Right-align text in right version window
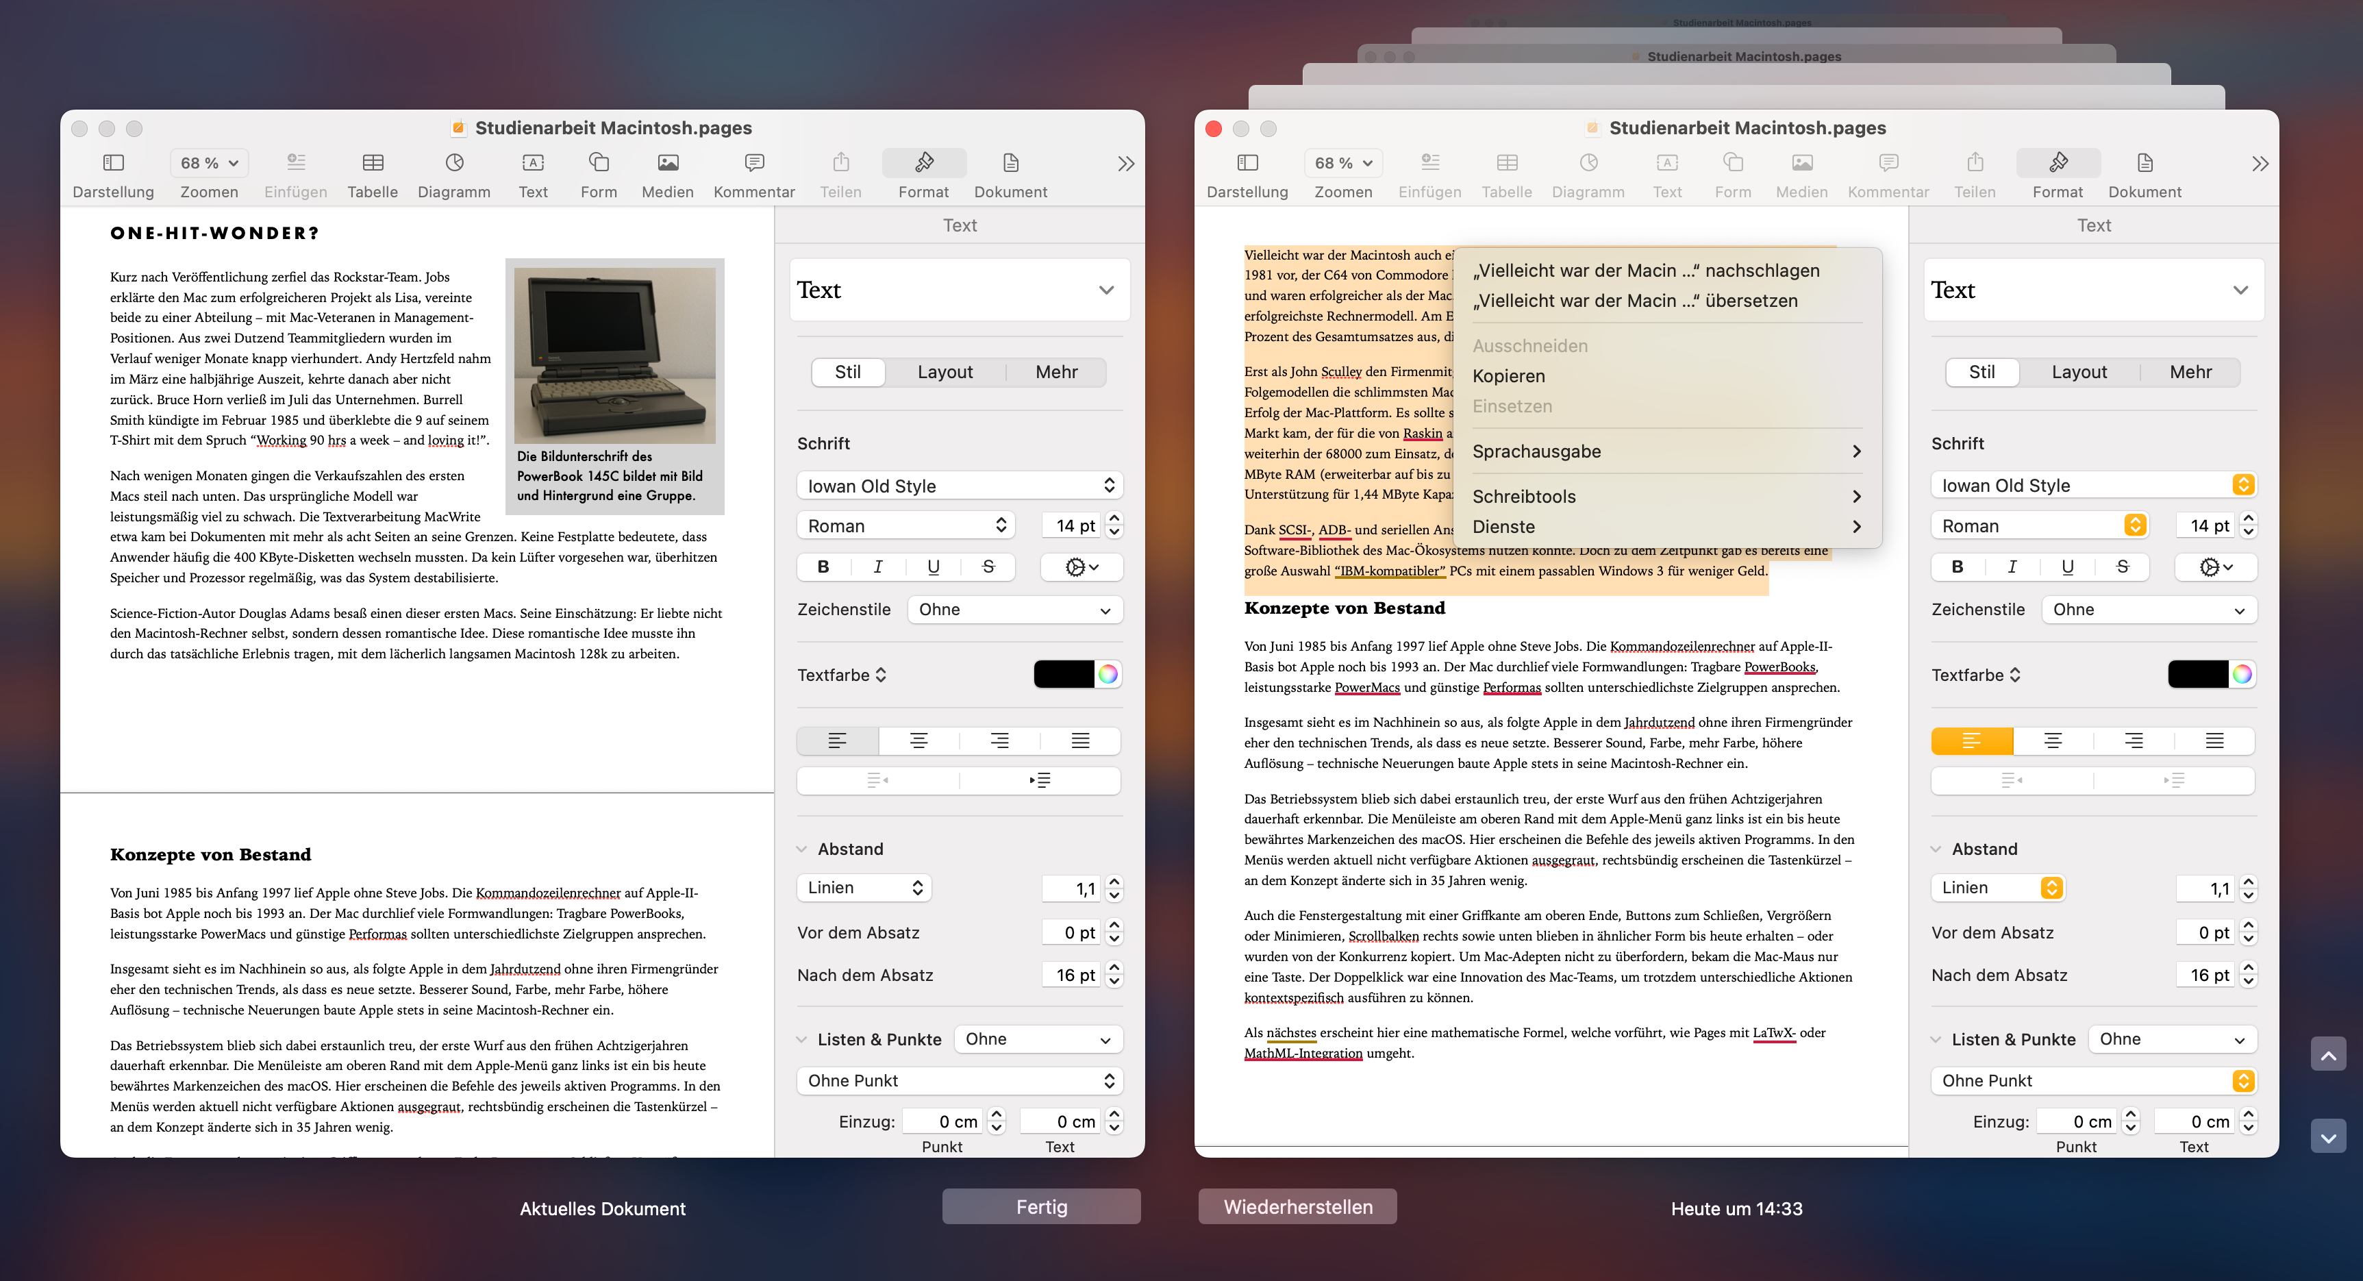The height and width of the screenshot is (1281, 2363). 2134,741
